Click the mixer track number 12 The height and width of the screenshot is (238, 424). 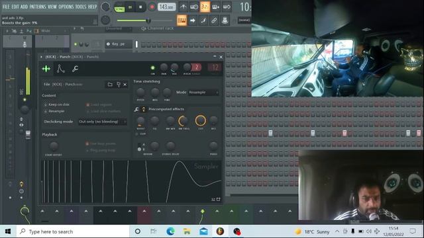click(215, 67)
